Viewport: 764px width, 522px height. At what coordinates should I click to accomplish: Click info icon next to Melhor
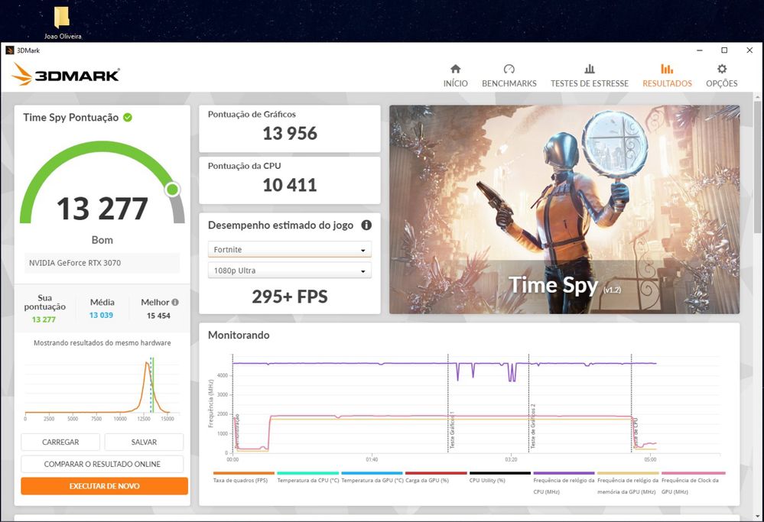click(175, 302)
